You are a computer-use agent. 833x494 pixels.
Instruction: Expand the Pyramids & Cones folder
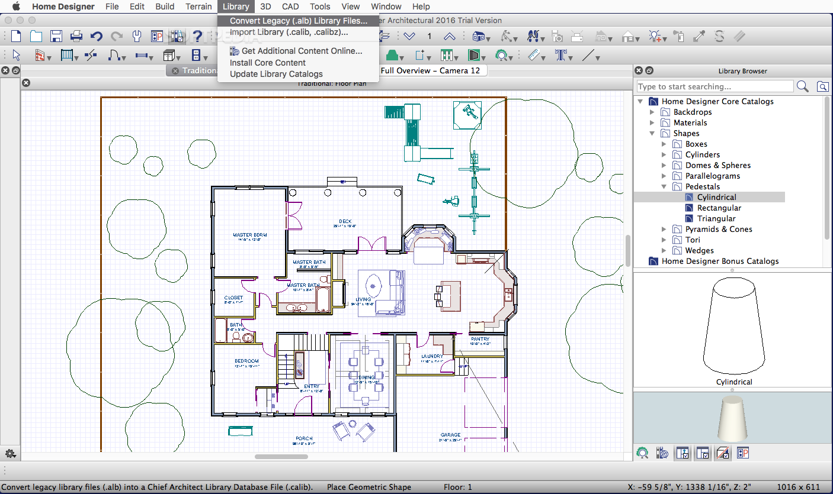(x=664, y=229)
